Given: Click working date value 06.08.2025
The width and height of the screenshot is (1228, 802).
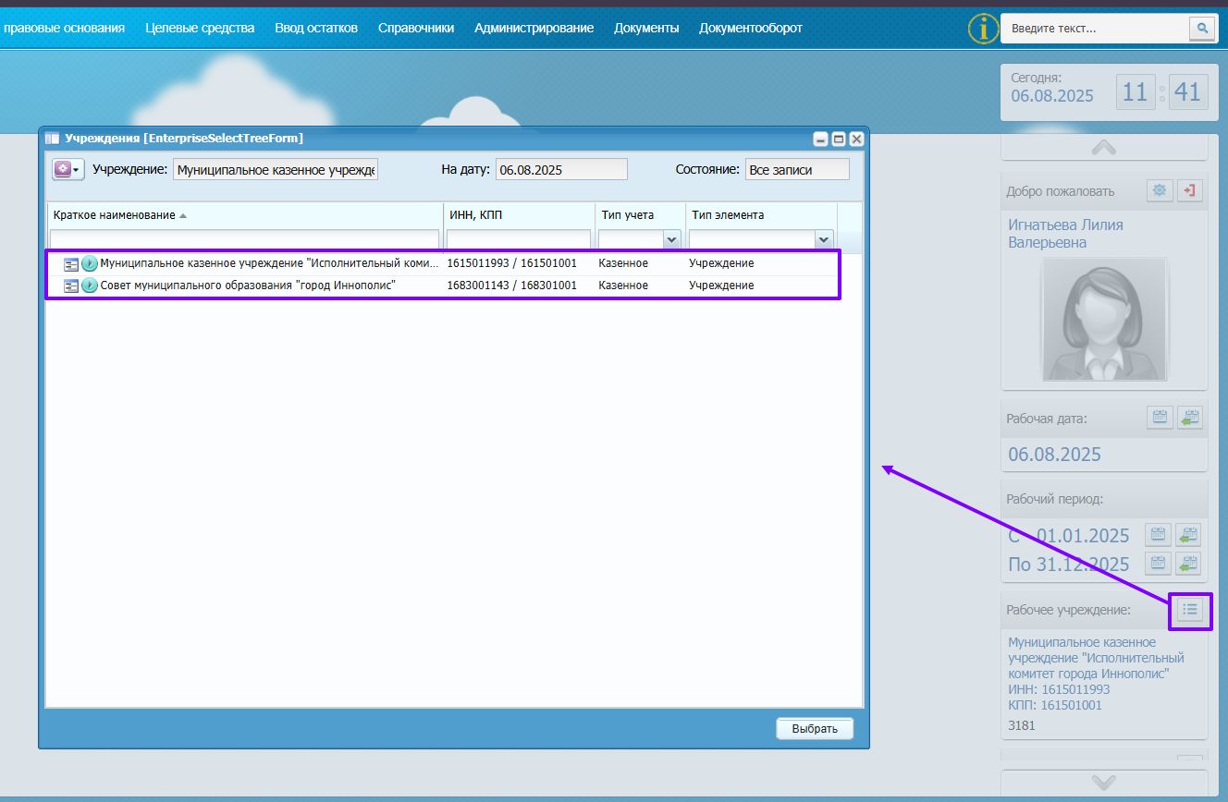Looking at the screenshot, I should click(x=1054, y=455).
